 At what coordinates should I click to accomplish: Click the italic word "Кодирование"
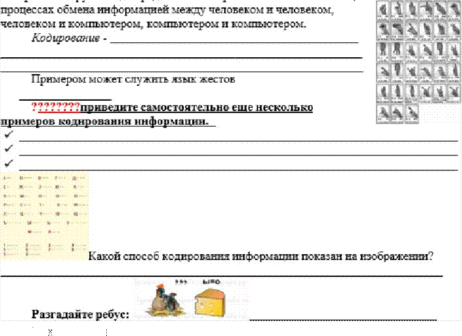tap(66, 37)
